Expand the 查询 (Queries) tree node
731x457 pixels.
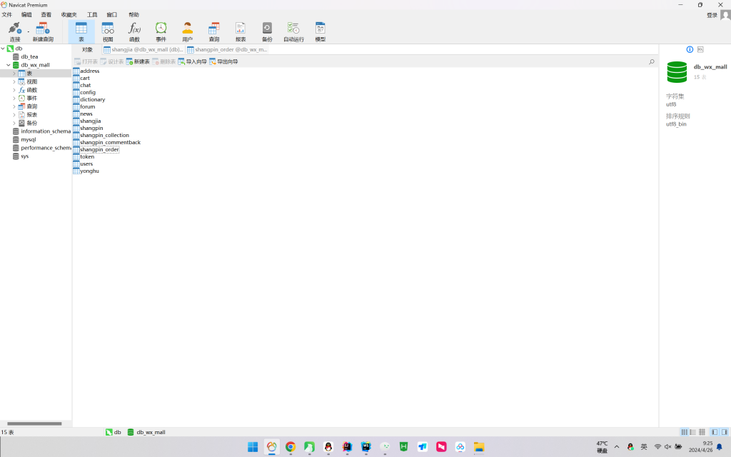[x=14, y=106]
